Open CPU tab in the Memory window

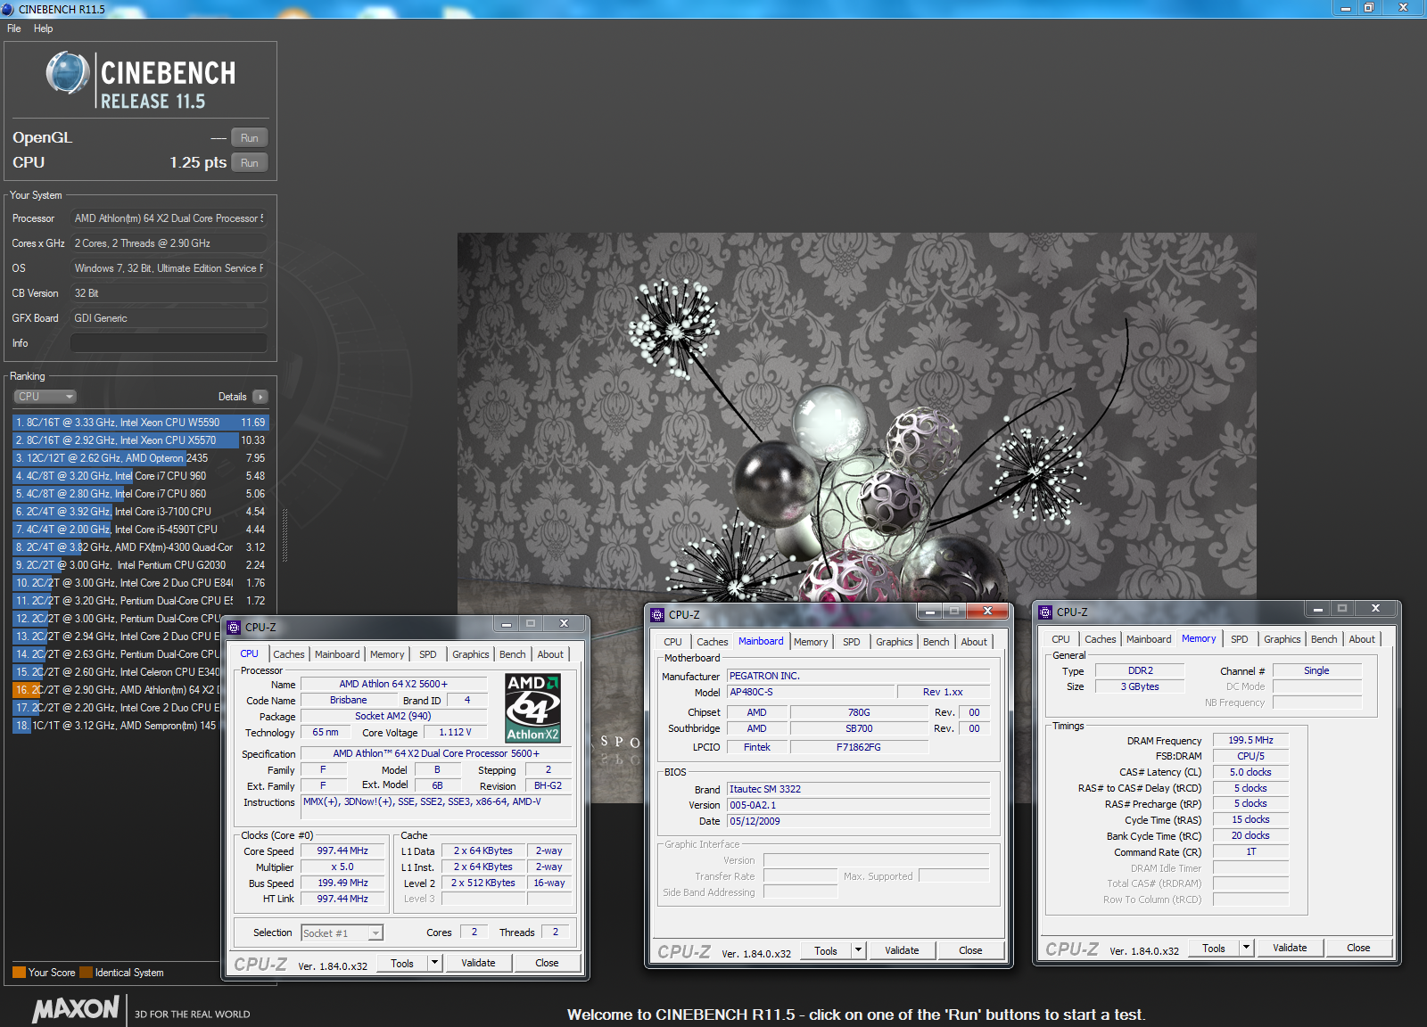[x=1060, y=639]
